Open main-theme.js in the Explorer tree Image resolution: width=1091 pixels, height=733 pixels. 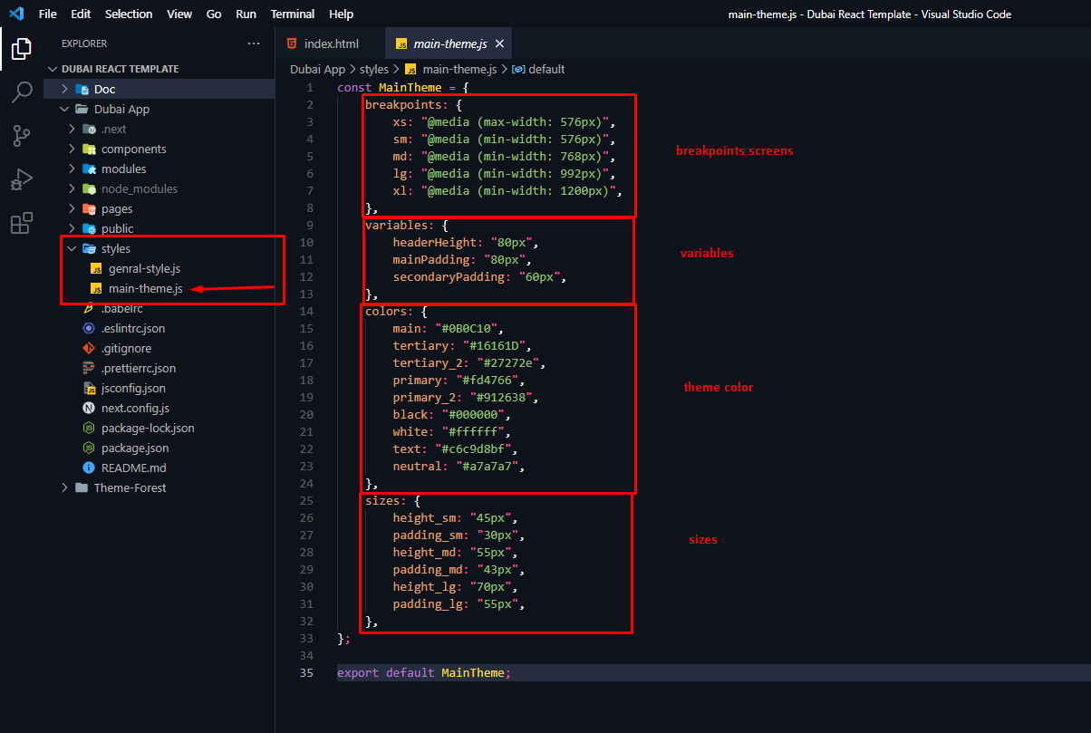click(x=146, y=288)
